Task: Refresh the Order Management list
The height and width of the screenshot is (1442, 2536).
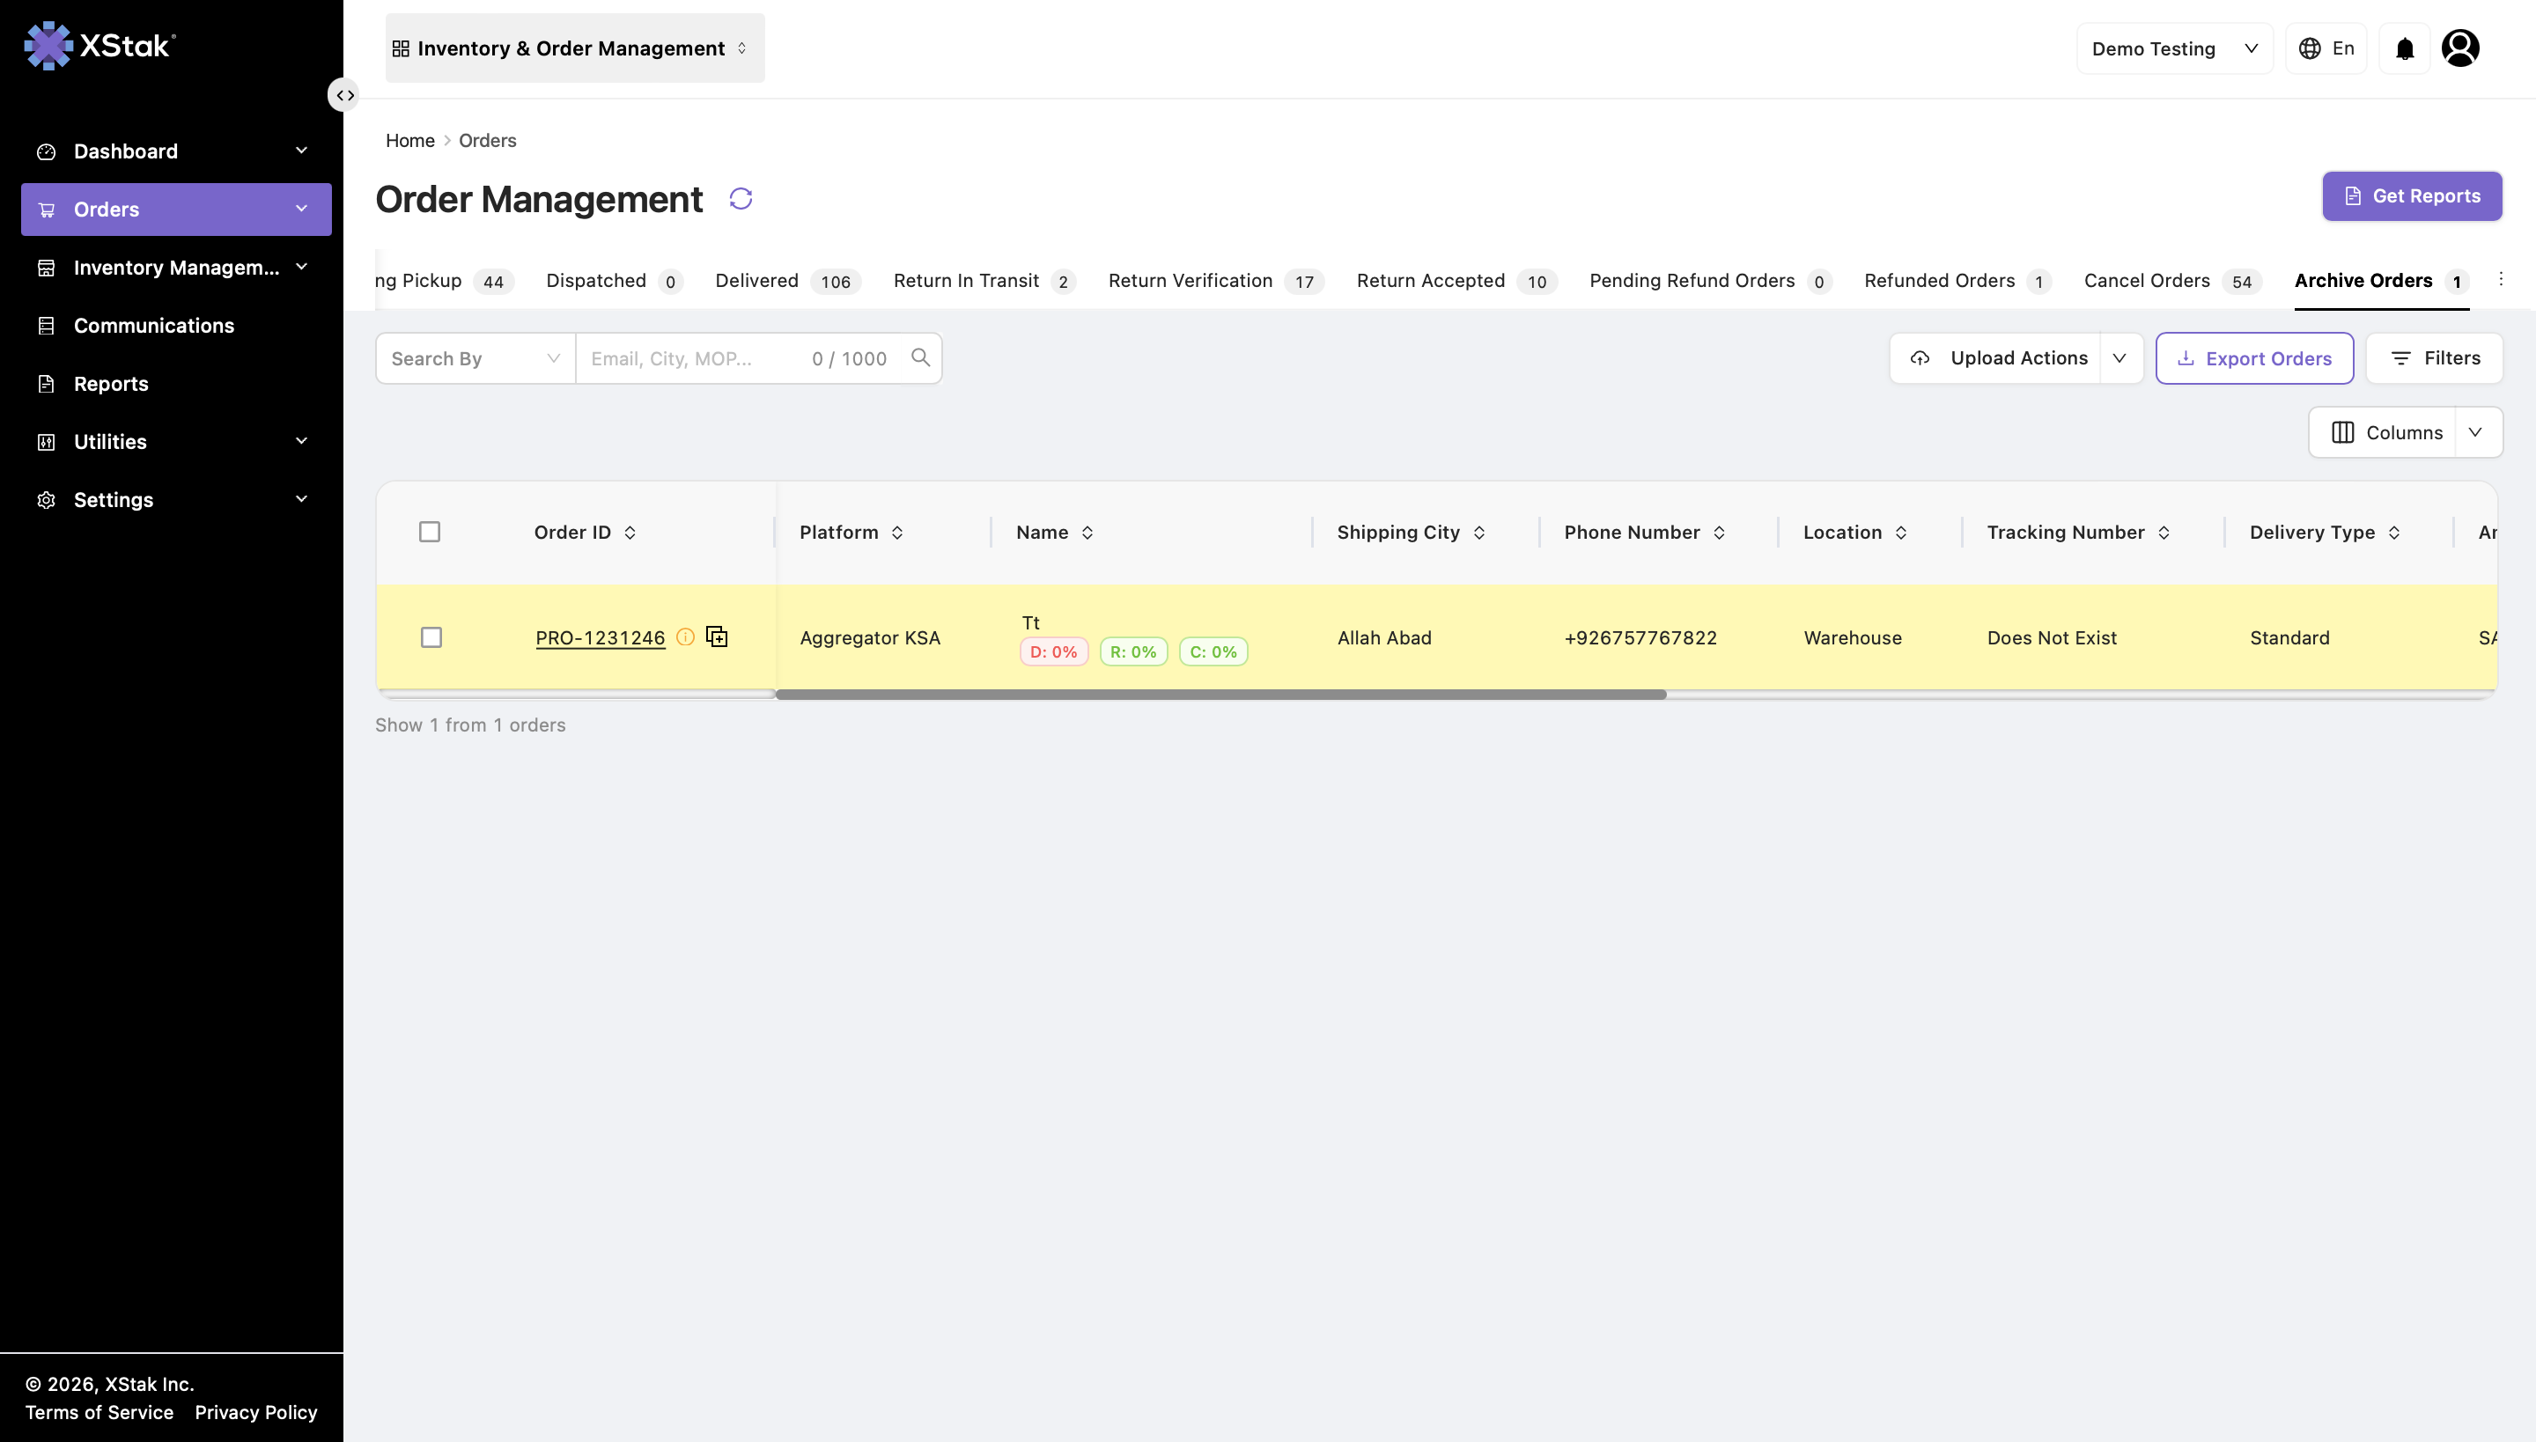Action: [740, 199]
